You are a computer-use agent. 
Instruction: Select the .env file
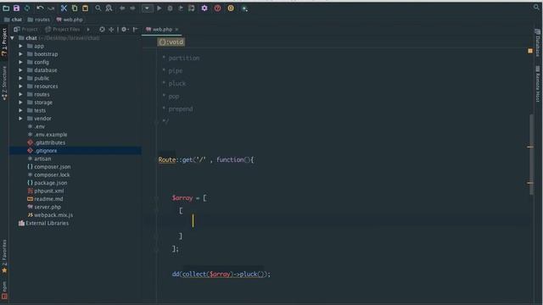(36, 126)
